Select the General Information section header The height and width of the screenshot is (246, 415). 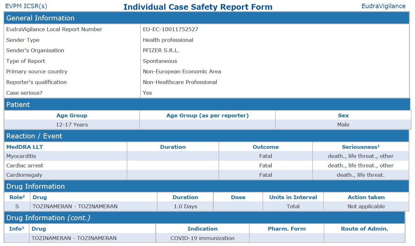pyautogui.click(x=40, y=18)
